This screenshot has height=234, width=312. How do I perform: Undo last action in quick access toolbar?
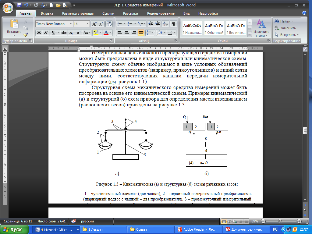click(26, 5)
